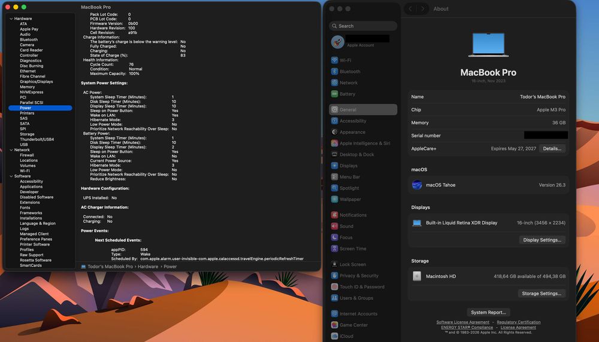
Task: Select Wi-Fi under Network tree
Action: (x=25, y=171)
